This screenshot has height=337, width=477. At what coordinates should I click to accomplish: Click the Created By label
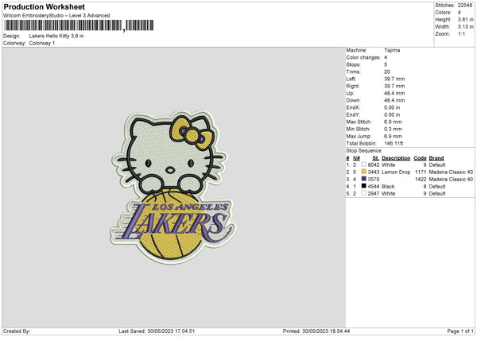pos(17,331)
